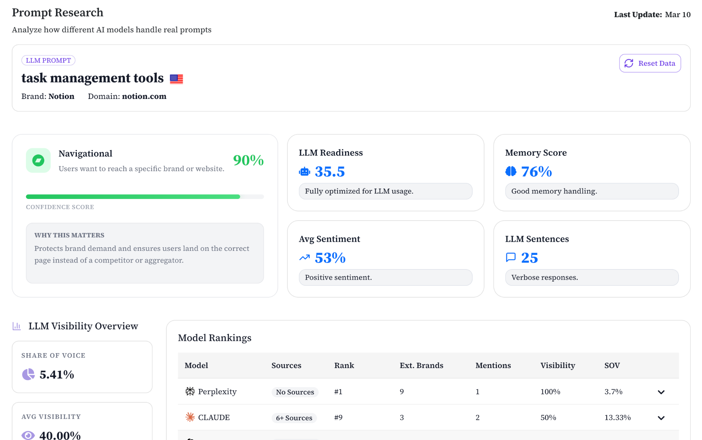Click the notion.com domain text
The image size is (702, 440).
[144, 96]
